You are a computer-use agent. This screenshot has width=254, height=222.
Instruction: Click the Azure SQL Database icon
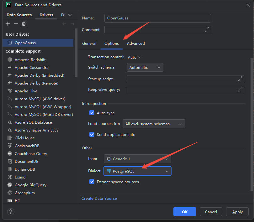[x=10, y=122]
